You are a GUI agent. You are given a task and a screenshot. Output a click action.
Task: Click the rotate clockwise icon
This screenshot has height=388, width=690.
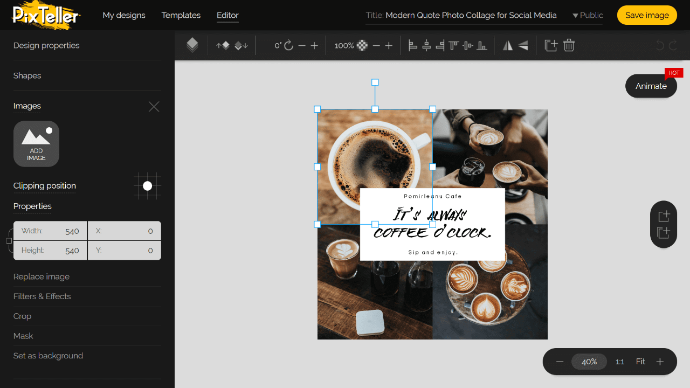coord(289,46)
